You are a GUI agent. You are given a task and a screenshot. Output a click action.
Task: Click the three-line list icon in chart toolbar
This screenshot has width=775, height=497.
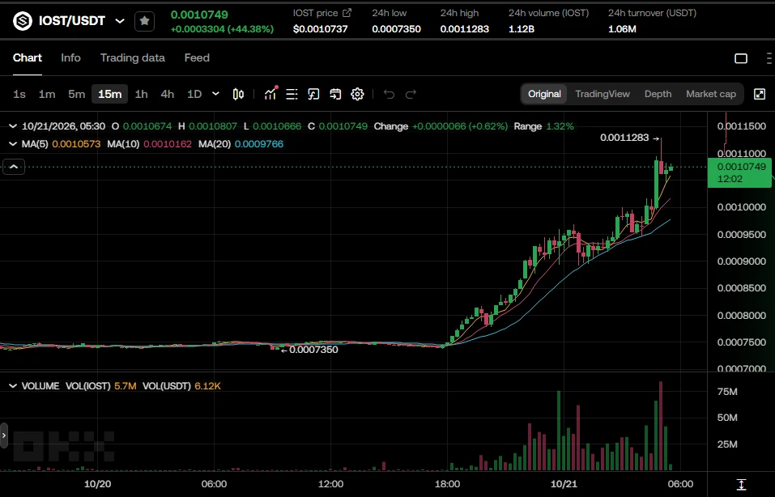point(292,94)
